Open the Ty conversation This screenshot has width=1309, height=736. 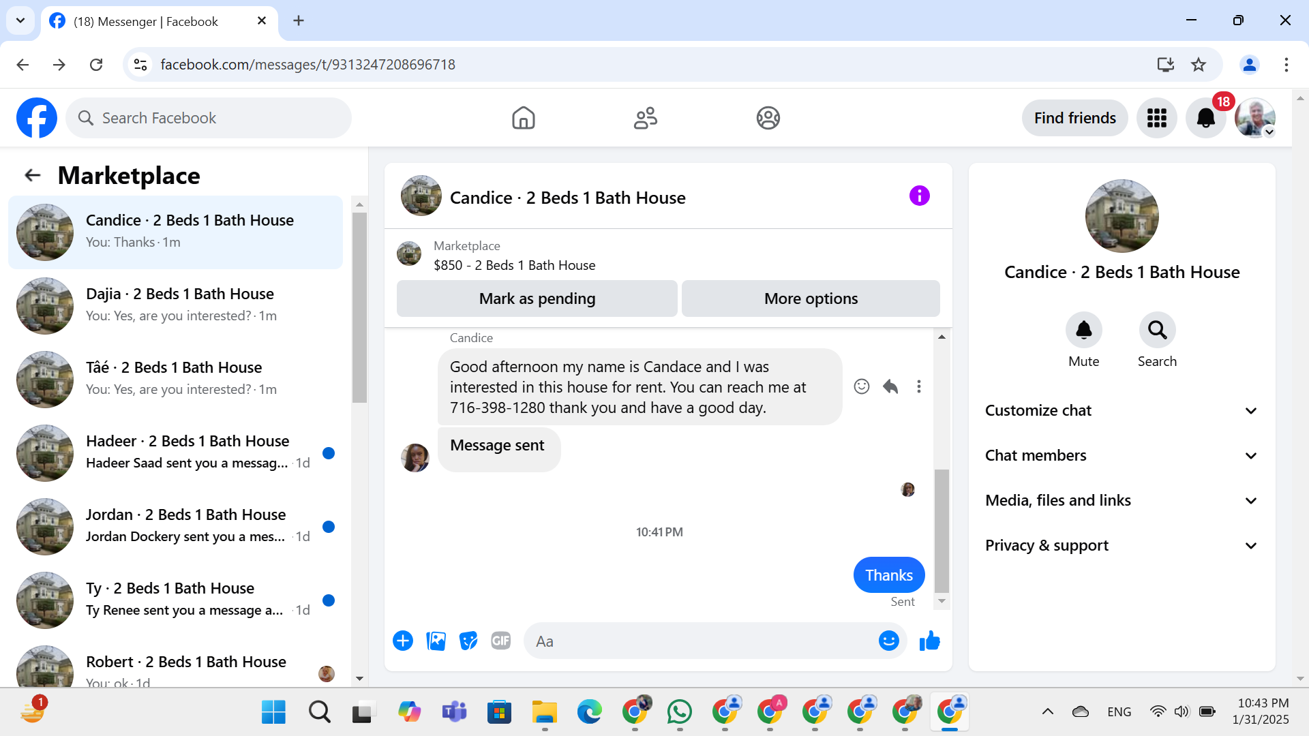[175, 600]
